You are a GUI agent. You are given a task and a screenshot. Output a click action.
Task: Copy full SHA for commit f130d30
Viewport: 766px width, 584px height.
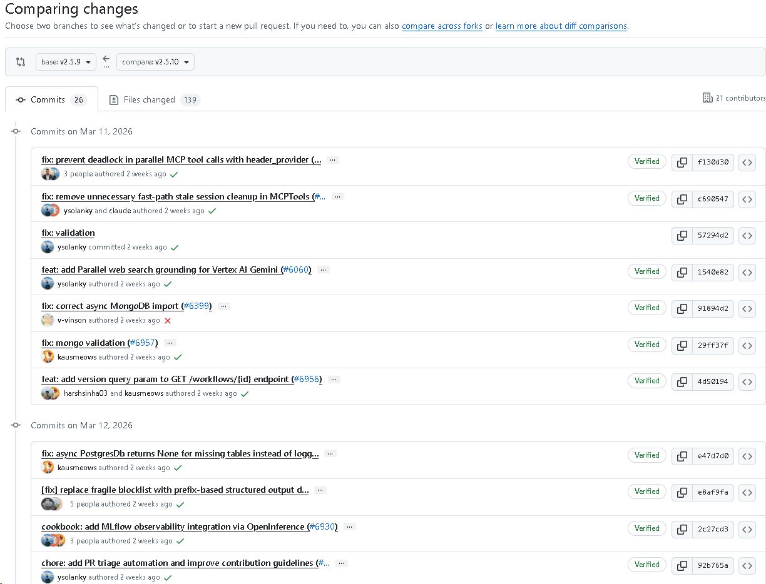tap(682, 163)
